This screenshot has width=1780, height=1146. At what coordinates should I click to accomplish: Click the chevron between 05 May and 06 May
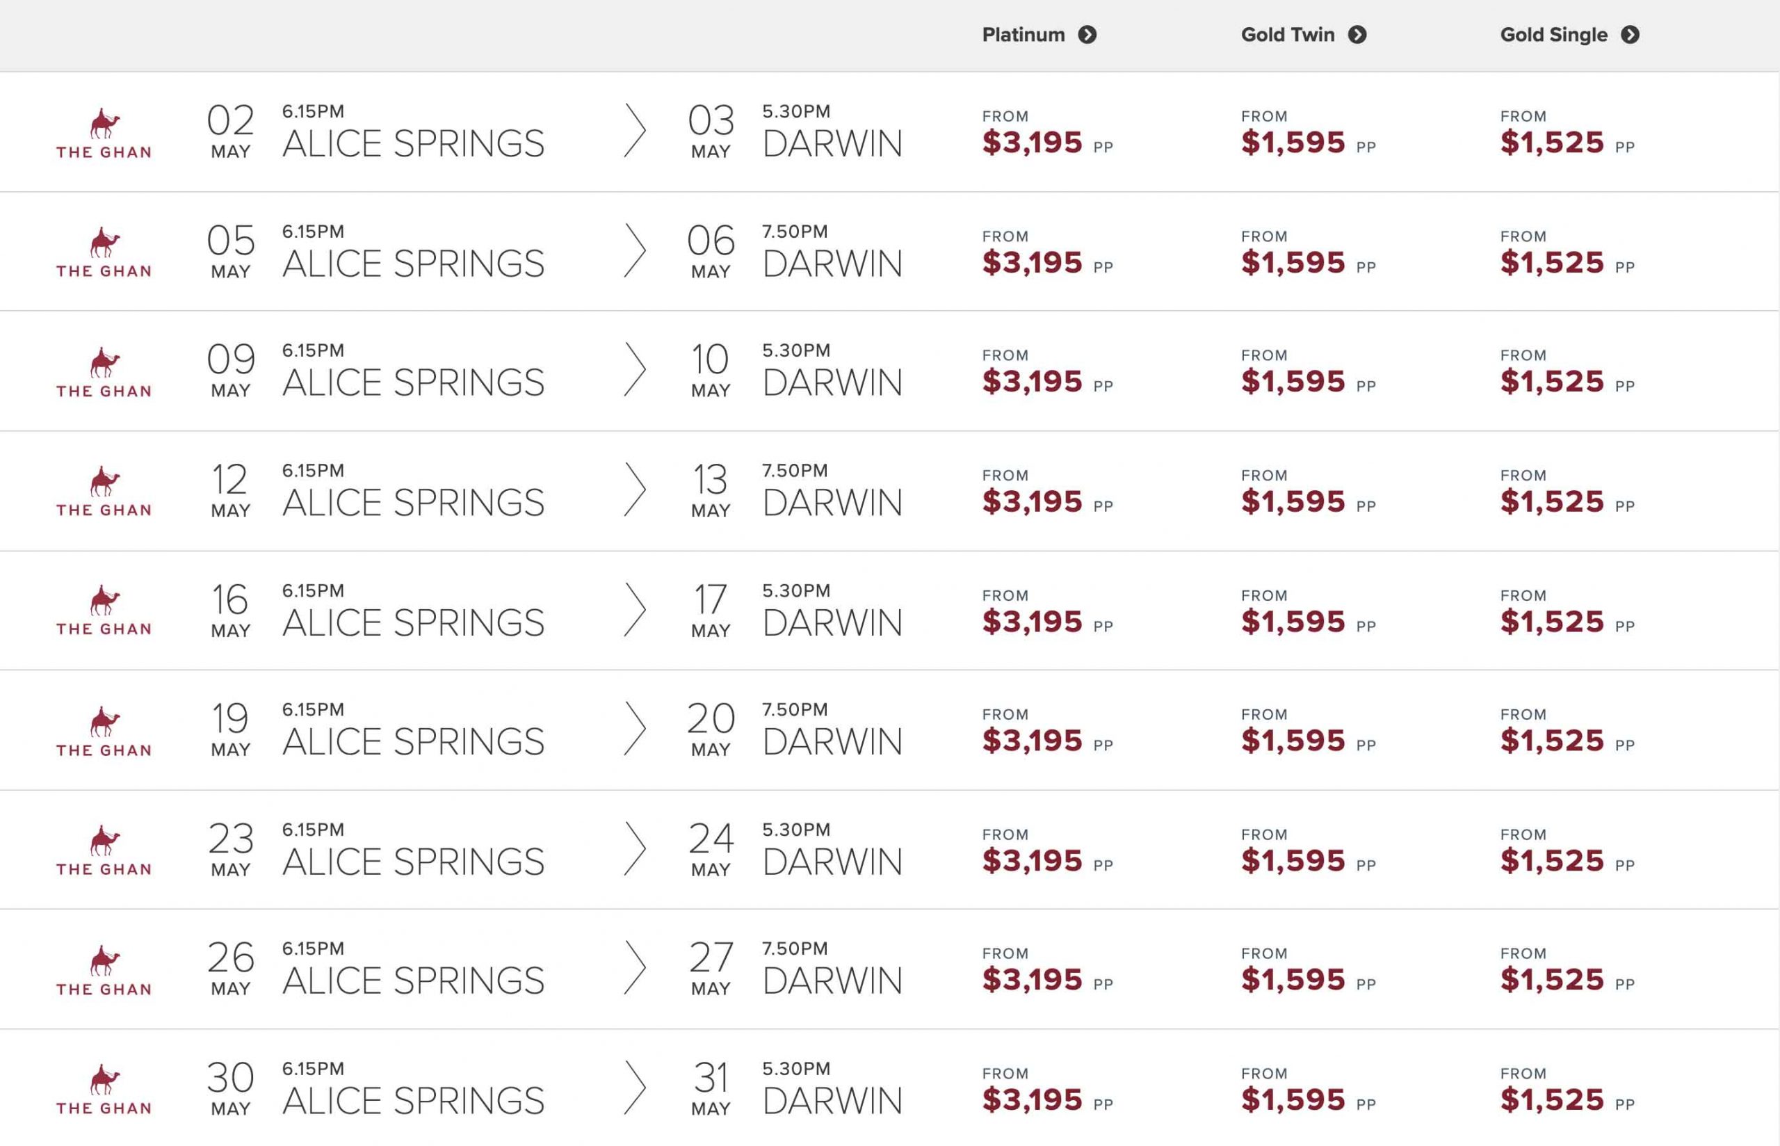click(635, 251)
